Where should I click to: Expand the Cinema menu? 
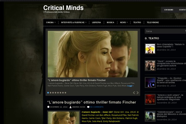click(x=51, y=22)
